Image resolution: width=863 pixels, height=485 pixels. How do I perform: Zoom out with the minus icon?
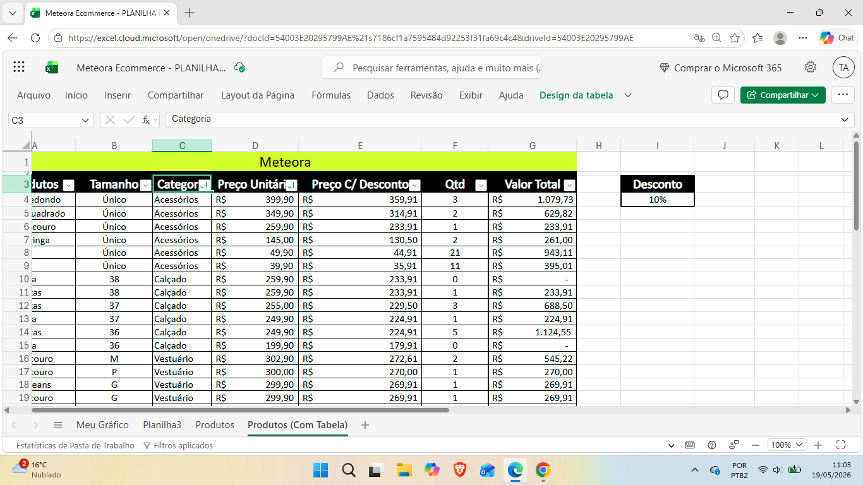pos(756,445)
